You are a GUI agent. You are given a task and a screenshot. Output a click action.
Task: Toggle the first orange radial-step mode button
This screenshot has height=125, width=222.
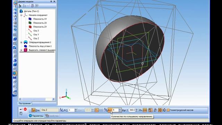point(96,110)
